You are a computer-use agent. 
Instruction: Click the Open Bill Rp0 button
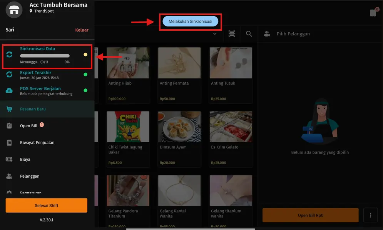pos(310,215)
